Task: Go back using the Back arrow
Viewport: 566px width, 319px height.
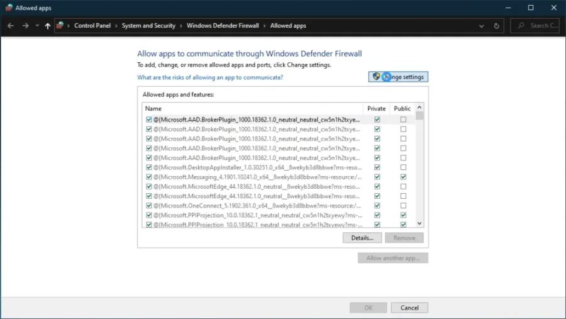Action: pos(11,26)
